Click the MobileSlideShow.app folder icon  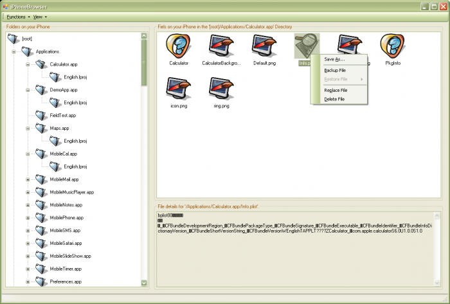click(x=41, y=256)
